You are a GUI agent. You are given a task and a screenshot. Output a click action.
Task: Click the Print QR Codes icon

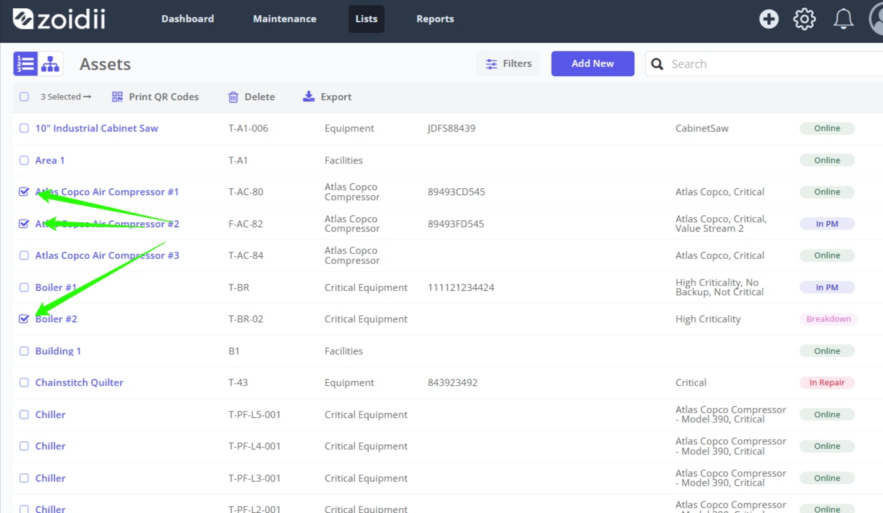[117, 97]
